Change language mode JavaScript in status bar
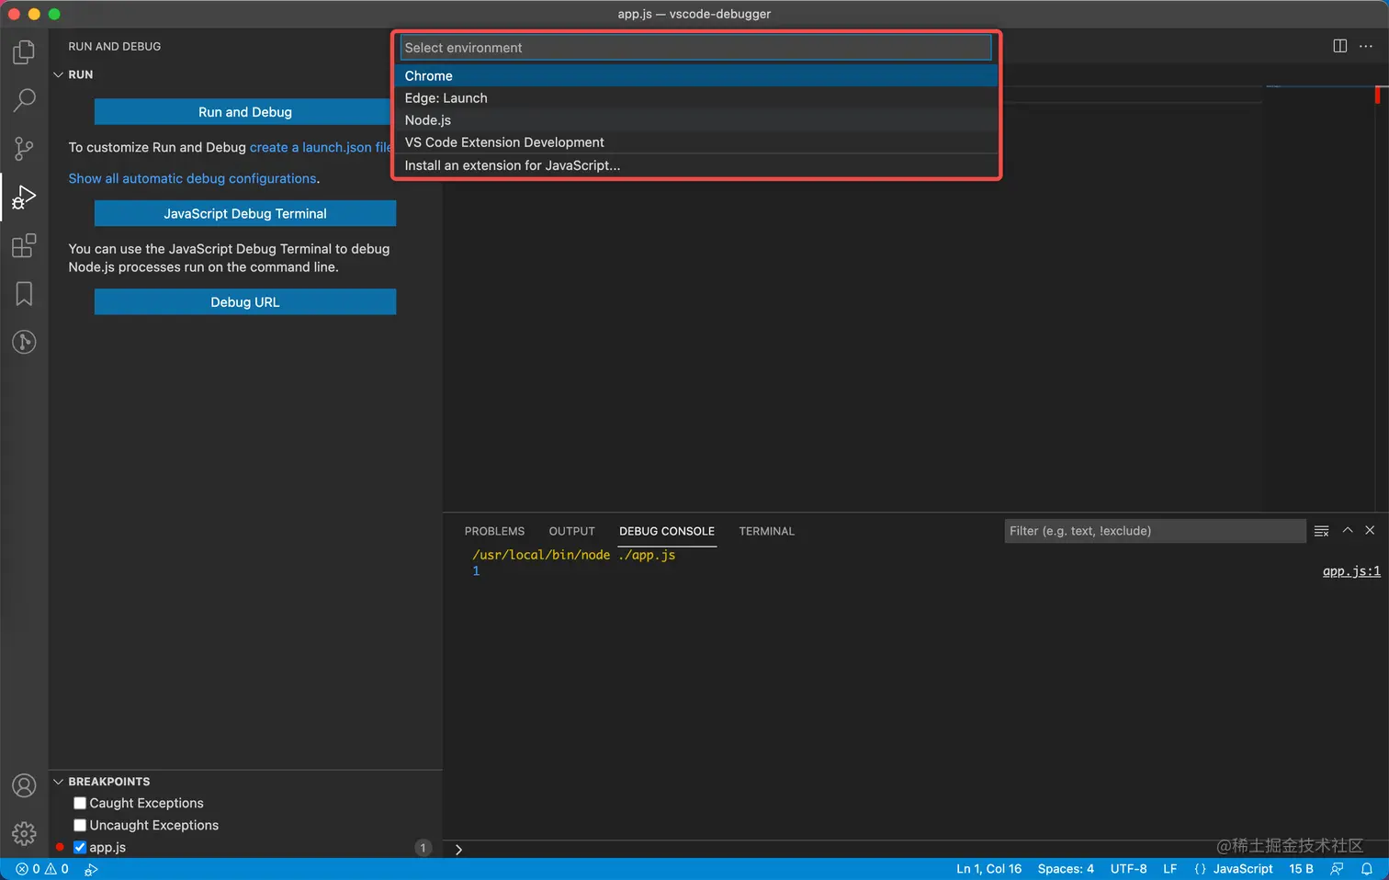The height and width of the screenshot is (880, 1389). [1242, 869]
